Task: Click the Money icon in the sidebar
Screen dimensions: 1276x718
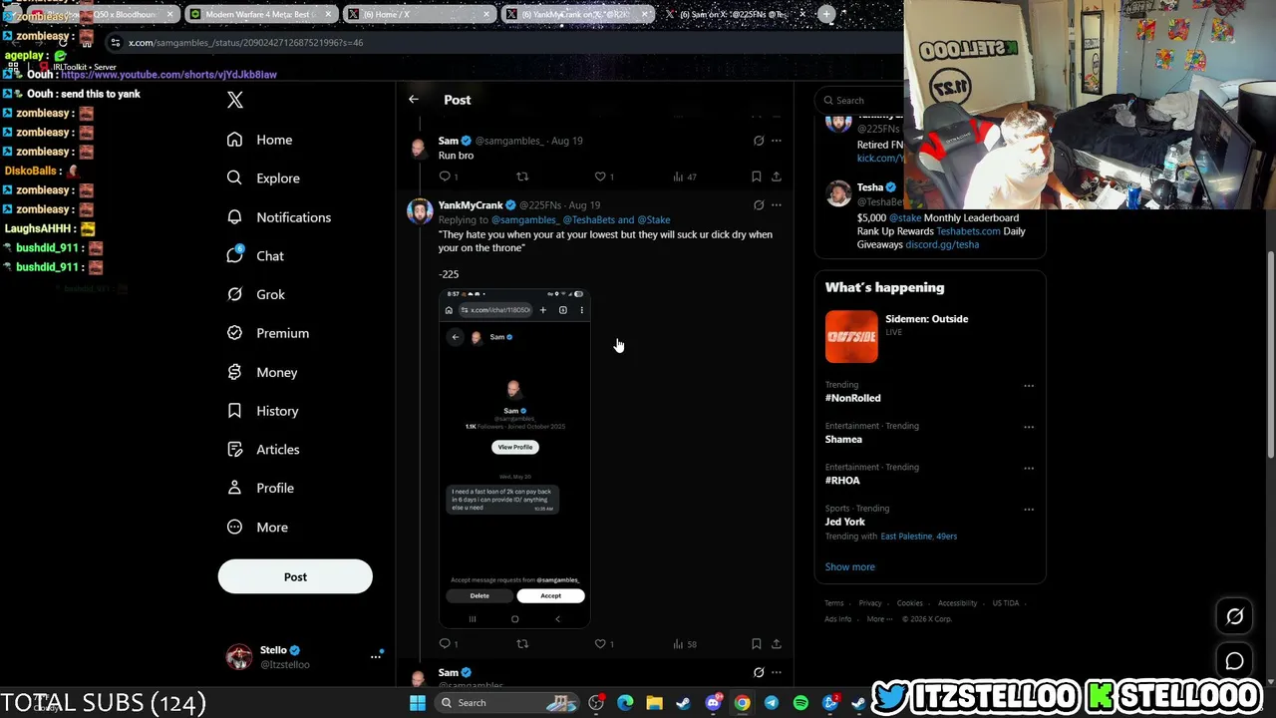Action: click(234, 372)
